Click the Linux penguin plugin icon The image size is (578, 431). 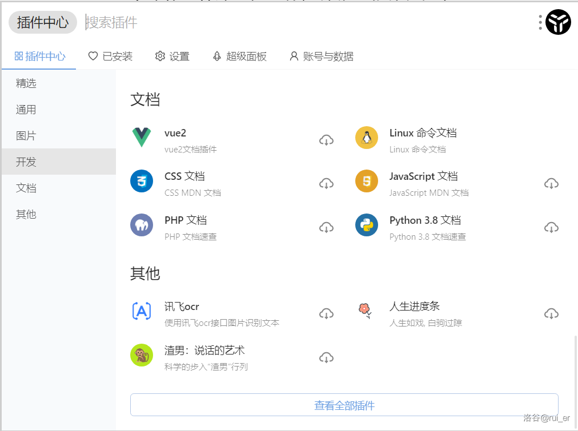click(367, 138)
